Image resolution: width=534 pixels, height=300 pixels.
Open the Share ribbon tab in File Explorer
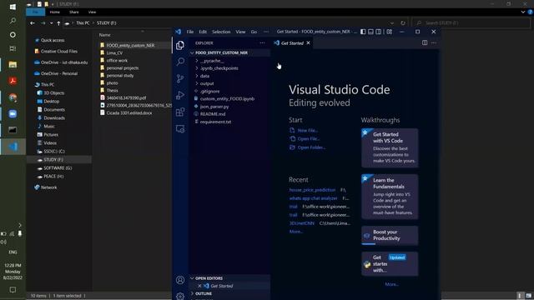tap(74, 12)
